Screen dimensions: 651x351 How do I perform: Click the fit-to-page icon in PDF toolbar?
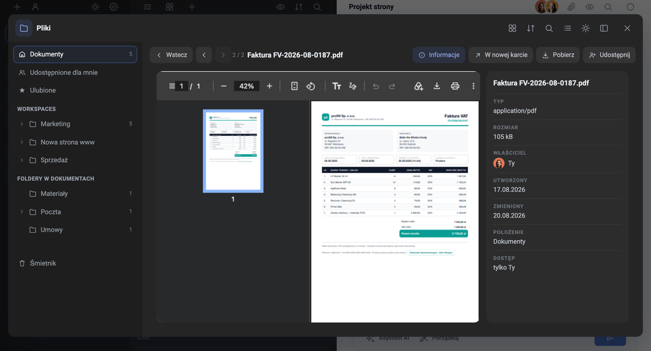[294, 86]
